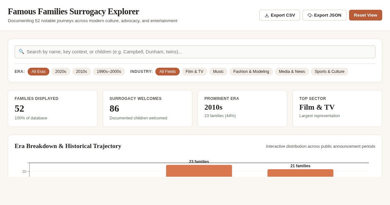390x205 pixels.
Task: Open the Prominent Era stat card
Action: pos(242,108)
